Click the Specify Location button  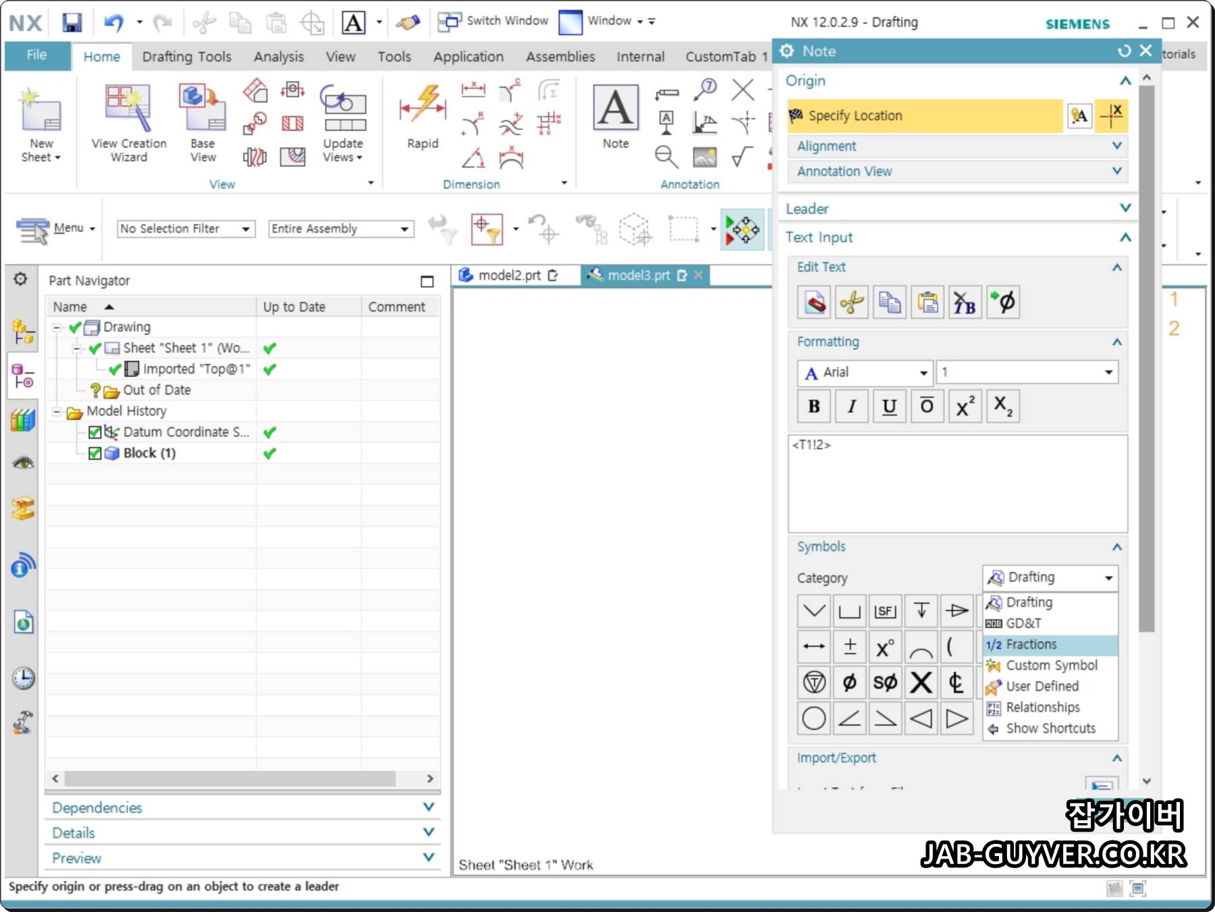point(925,116)
